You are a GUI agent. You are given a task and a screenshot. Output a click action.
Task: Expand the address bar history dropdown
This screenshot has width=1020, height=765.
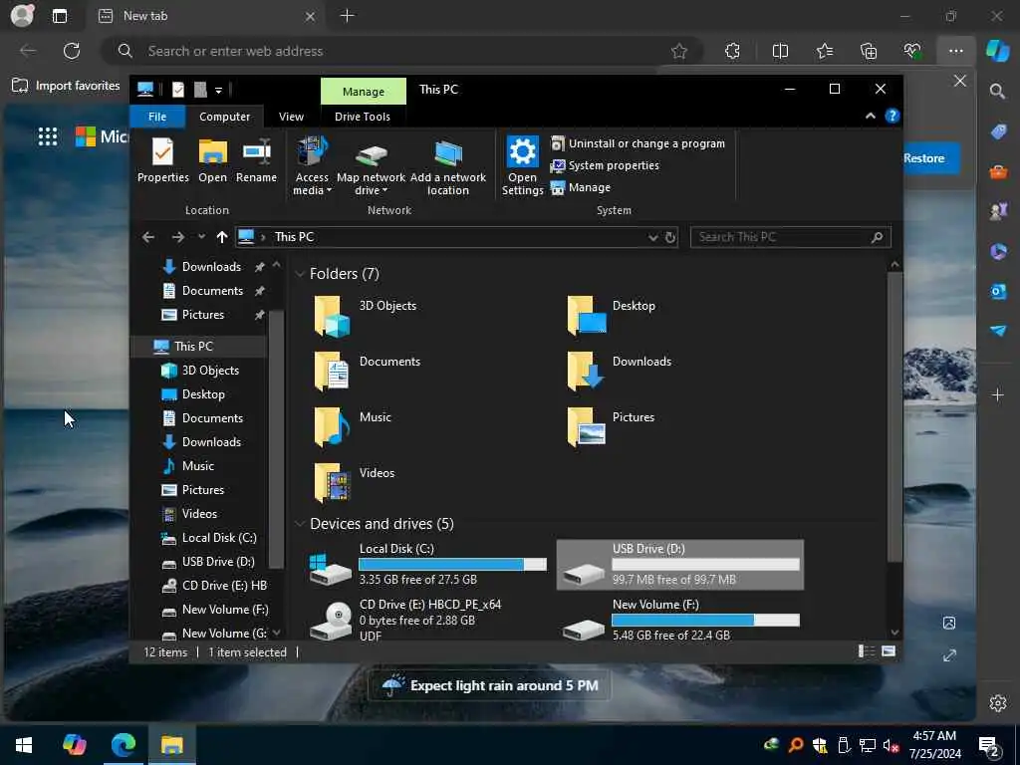tap(652, 237)
